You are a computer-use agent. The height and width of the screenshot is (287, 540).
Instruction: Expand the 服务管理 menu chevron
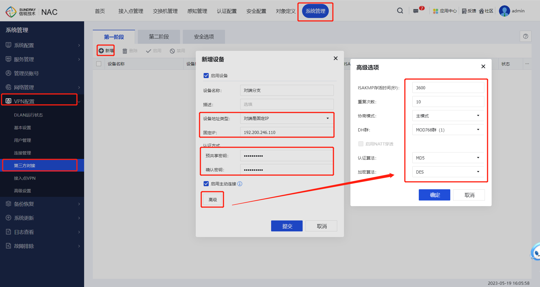[x=79, y=59]
